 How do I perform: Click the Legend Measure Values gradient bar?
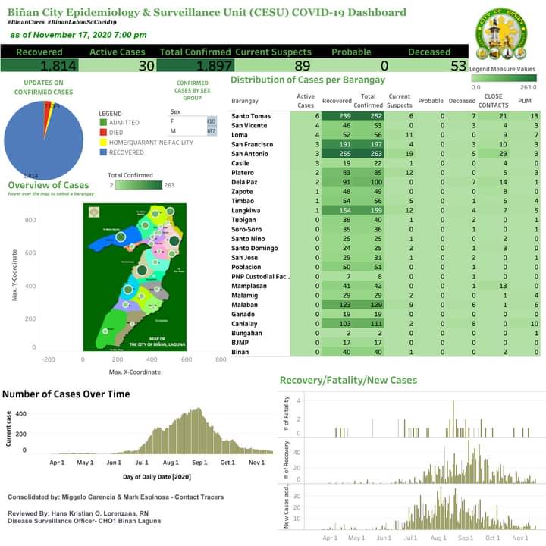[504, 78]
